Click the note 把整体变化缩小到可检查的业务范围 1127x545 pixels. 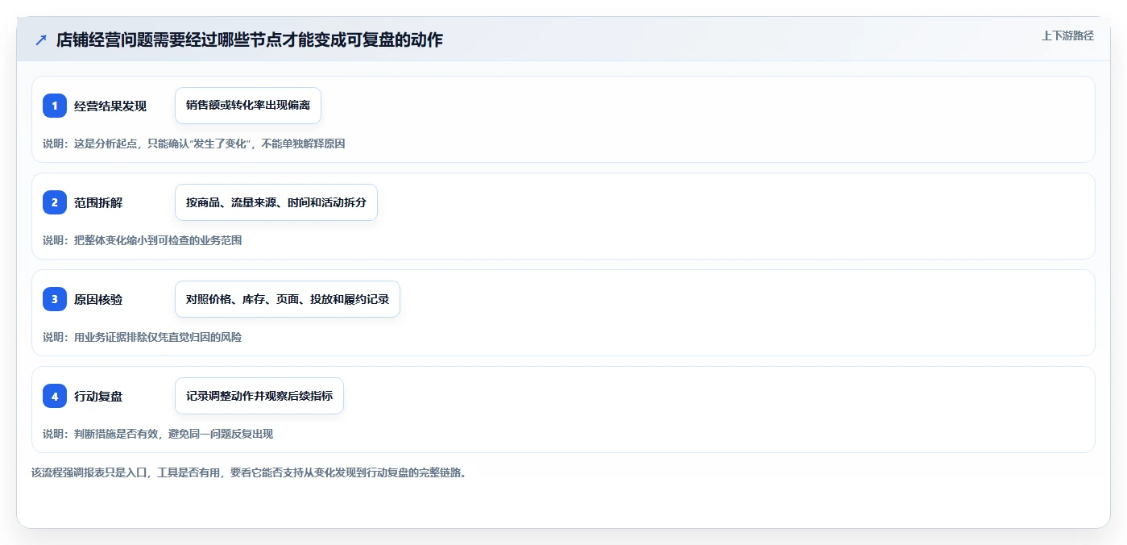pyautogui.click(x=158, y=240)
